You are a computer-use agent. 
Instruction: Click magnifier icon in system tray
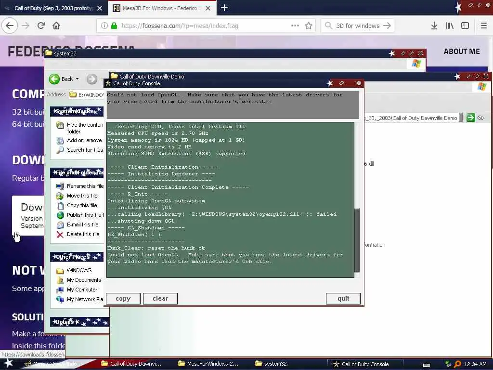(x=457, y=364)
